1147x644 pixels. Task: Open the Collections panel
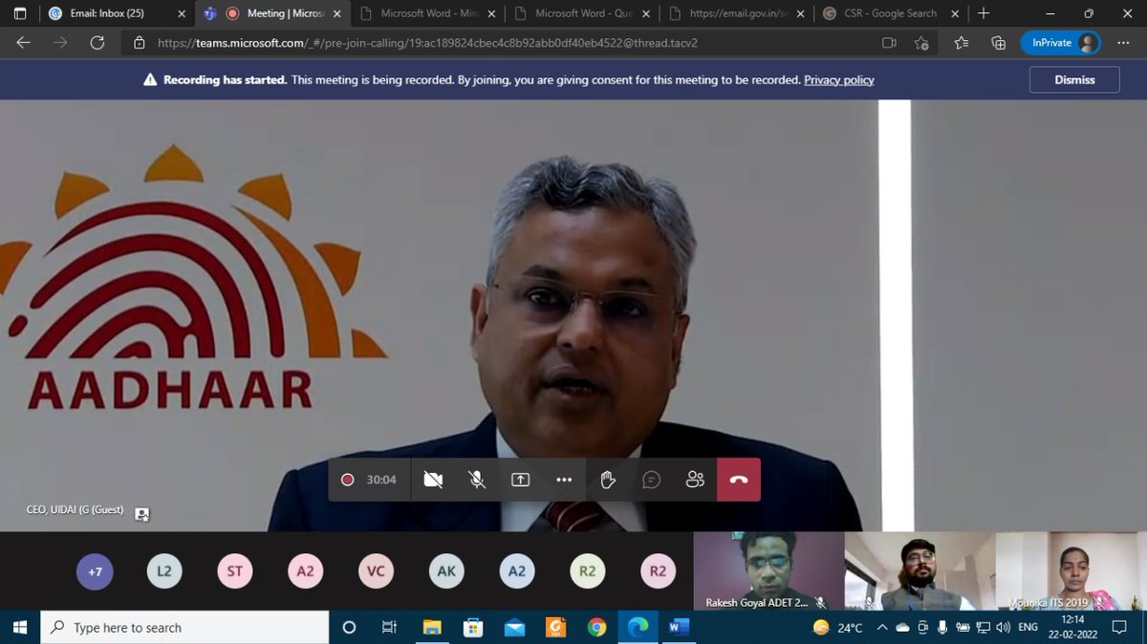(998, 43)
